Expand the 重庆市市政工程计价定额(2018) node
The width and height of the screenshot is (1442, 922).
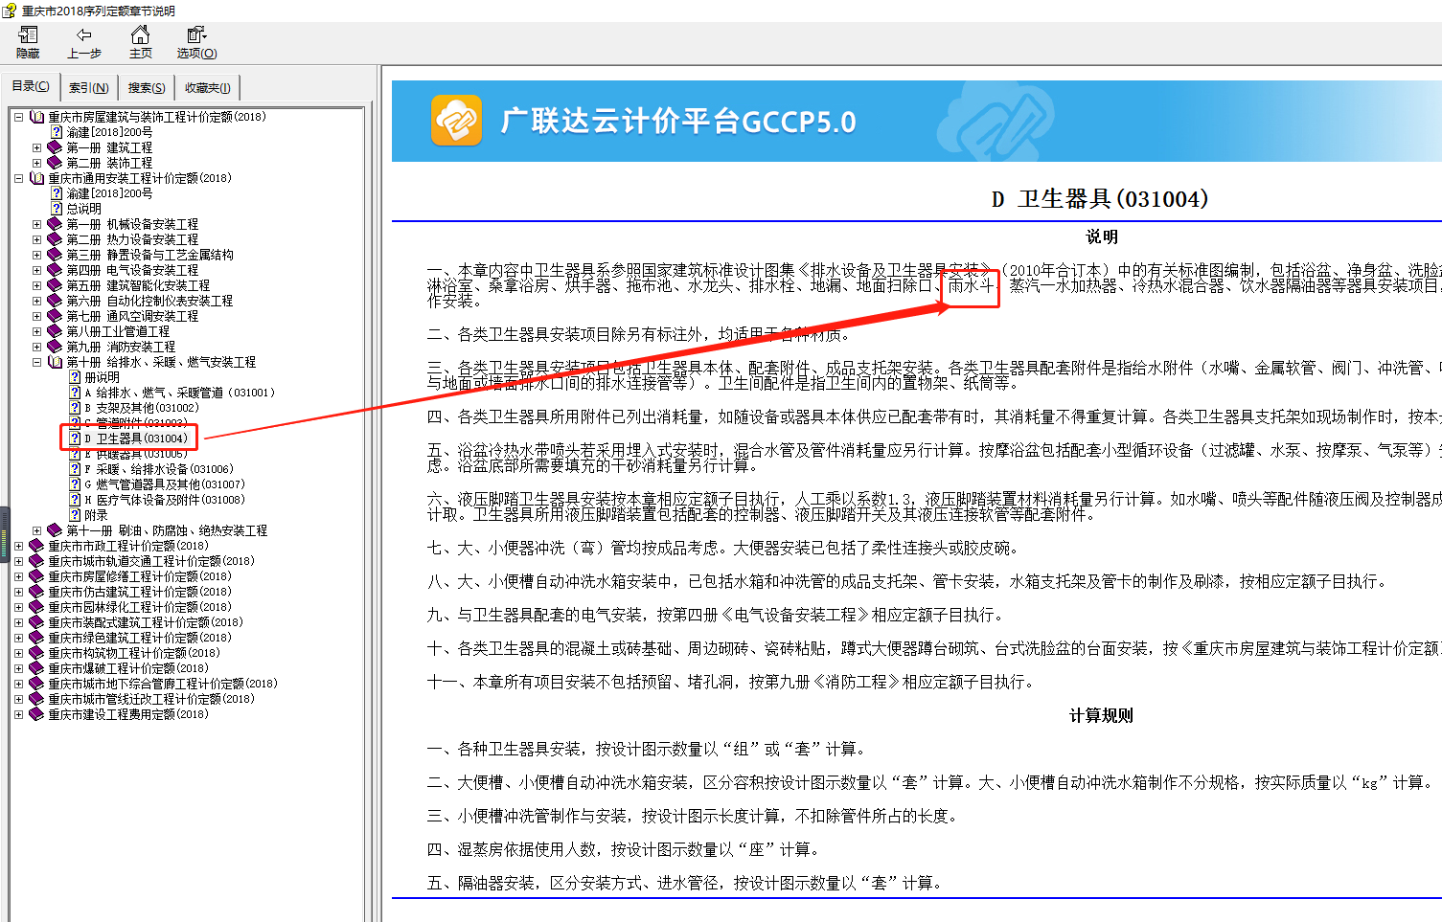pos(18,546)
